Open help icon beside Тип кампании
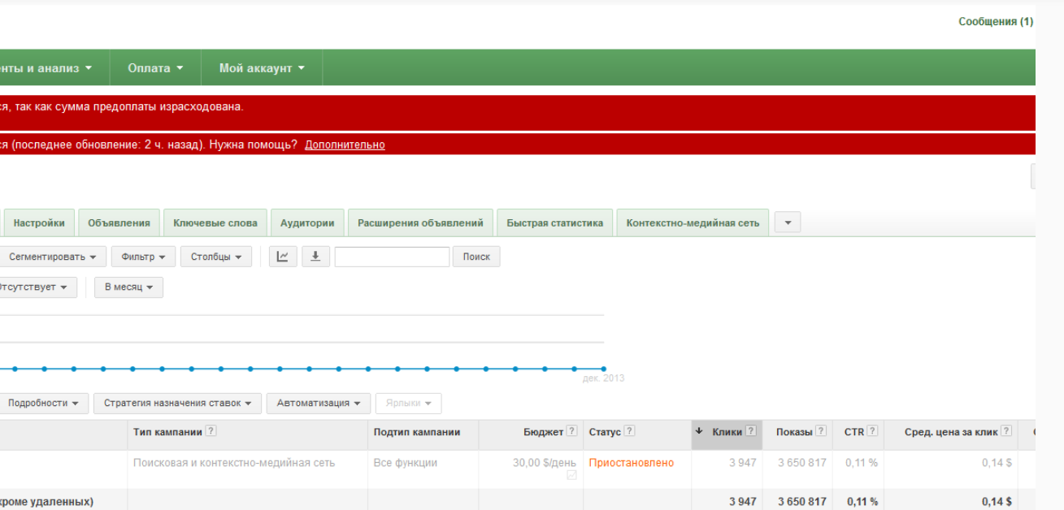The height and width of the screenshot is (510, 1064). pos(211,431)
